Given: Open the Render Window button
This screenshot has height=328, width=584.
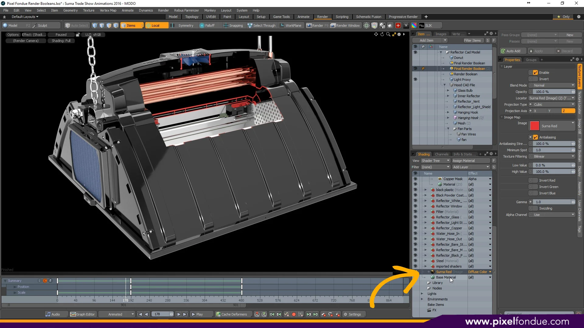Looking at the screenshot, I should pos(345,26).
